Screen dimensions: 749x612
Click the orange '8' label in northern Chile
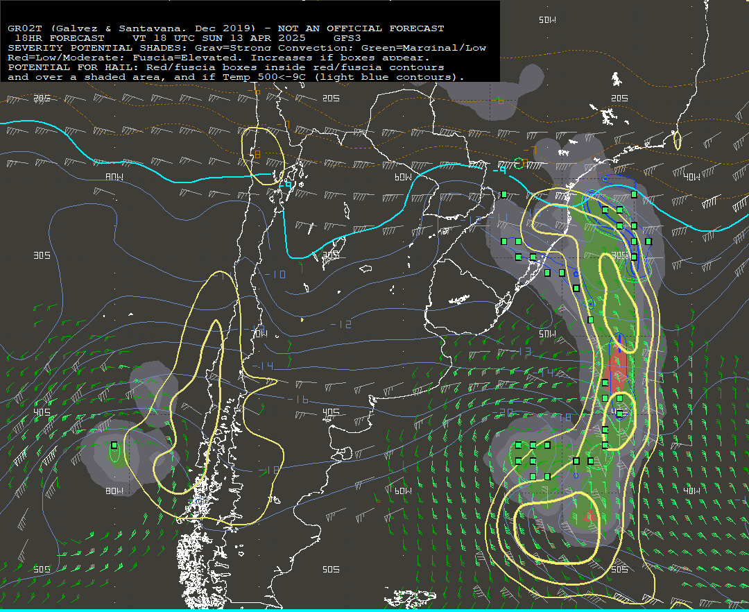[257, 154]
